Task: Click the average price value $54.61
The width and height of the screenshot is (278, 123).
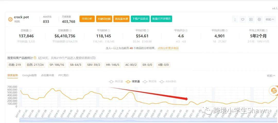Action: (142, 36)
